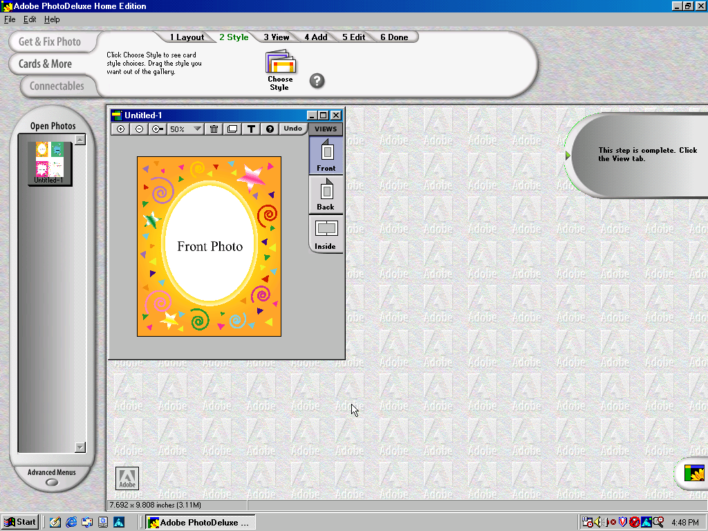Click the duplicate layers icon in toolbar
Viewport: 708px width, 531px height.
(x=232, y=129)
